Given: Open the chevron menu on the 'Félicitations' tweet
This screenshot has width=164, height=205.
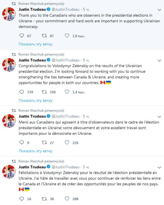Looking at the screenshot, I should (159, 167).
